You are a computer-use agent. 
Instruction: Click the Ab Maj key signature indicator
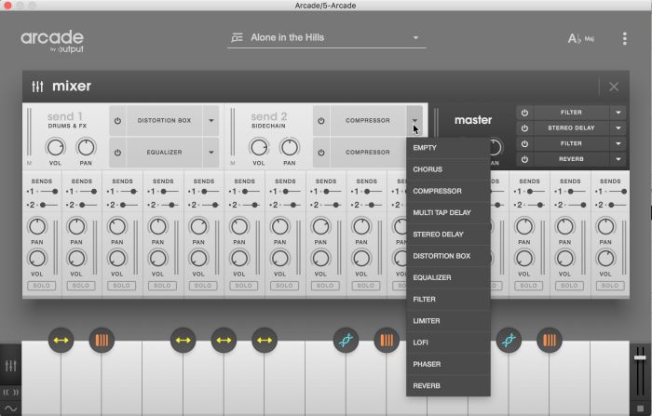click(581, 39)
